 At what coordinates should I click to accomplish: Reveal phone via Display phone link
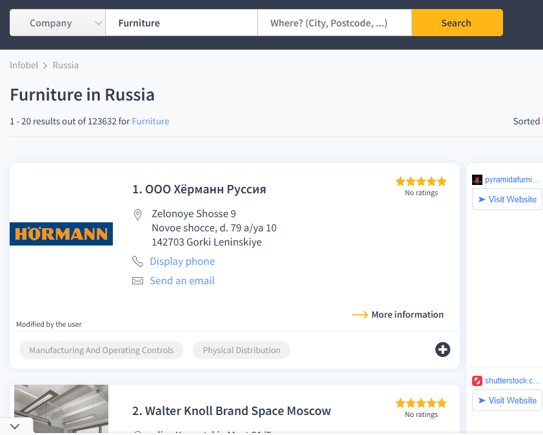[182, 261]
